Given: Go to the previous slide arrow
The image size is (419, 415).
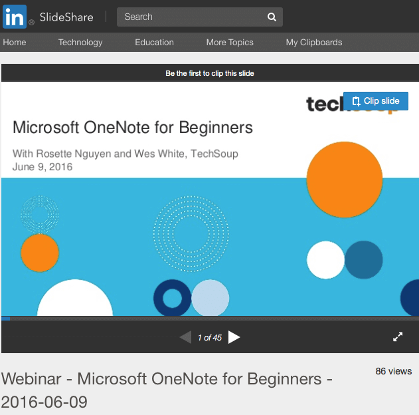Looking at the screenshot, I should coord(185,337).
